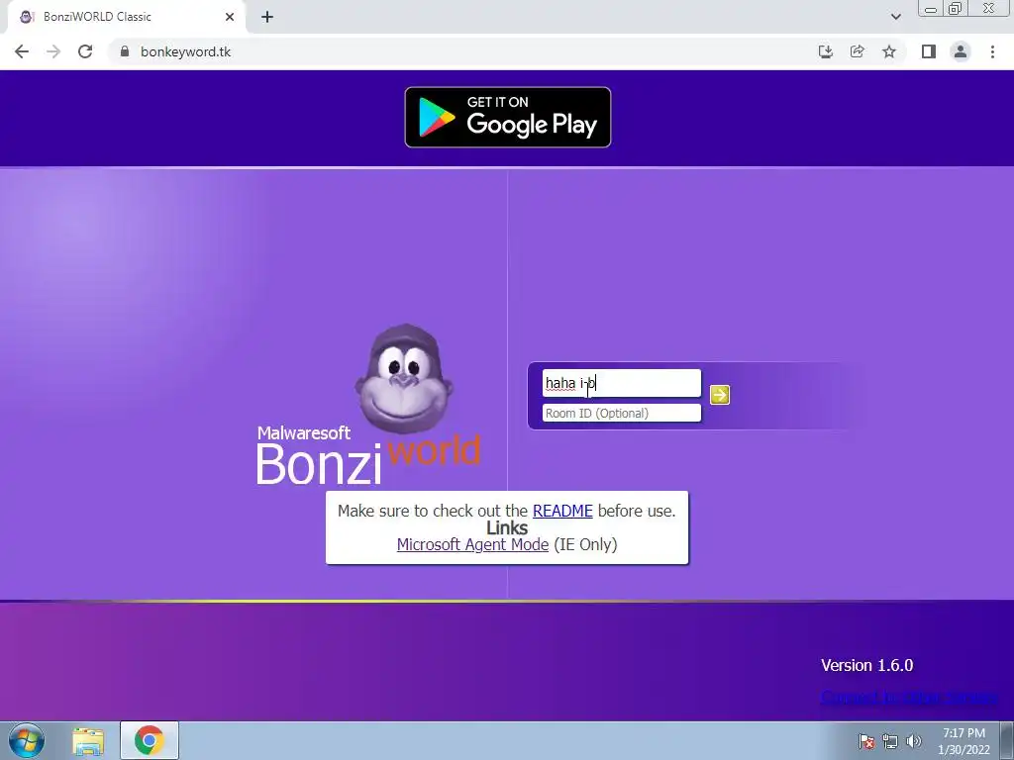Share this page via share icon
Viewport: 1014px width, 760px height.
point(858,51)
